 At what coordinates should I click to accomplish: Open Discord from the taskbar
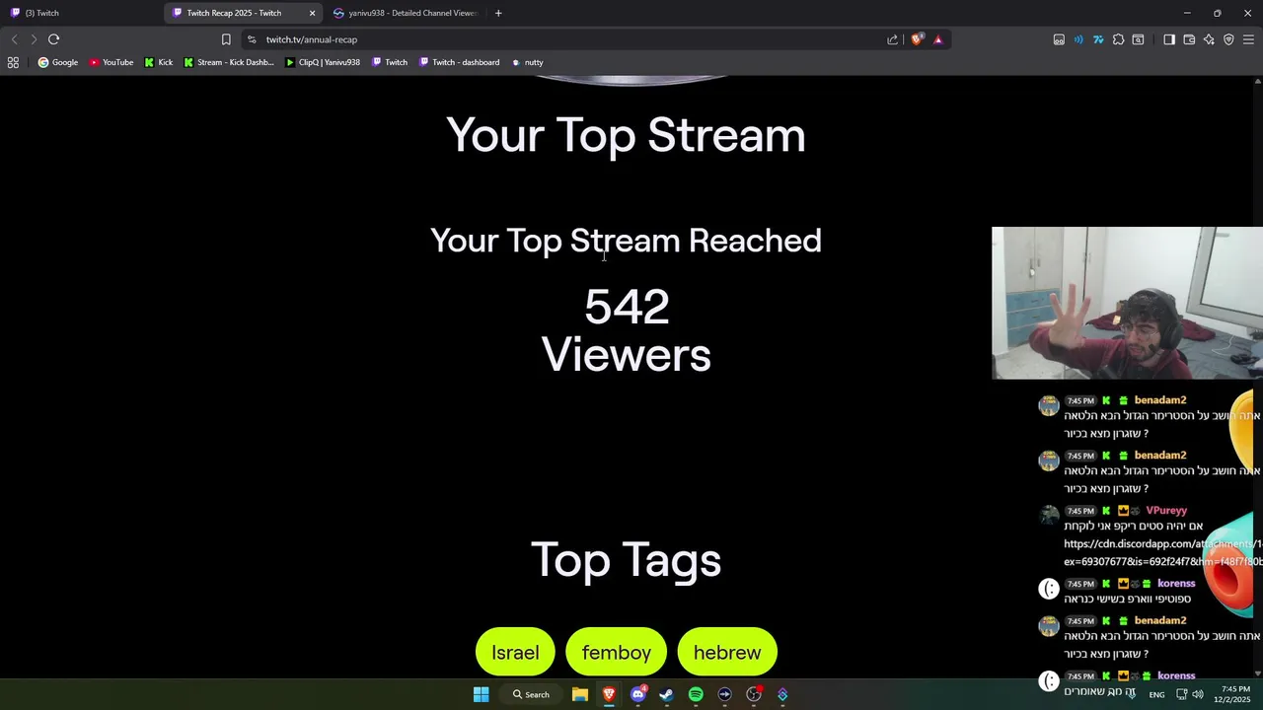pyautogui.click(x=638, y=694)
